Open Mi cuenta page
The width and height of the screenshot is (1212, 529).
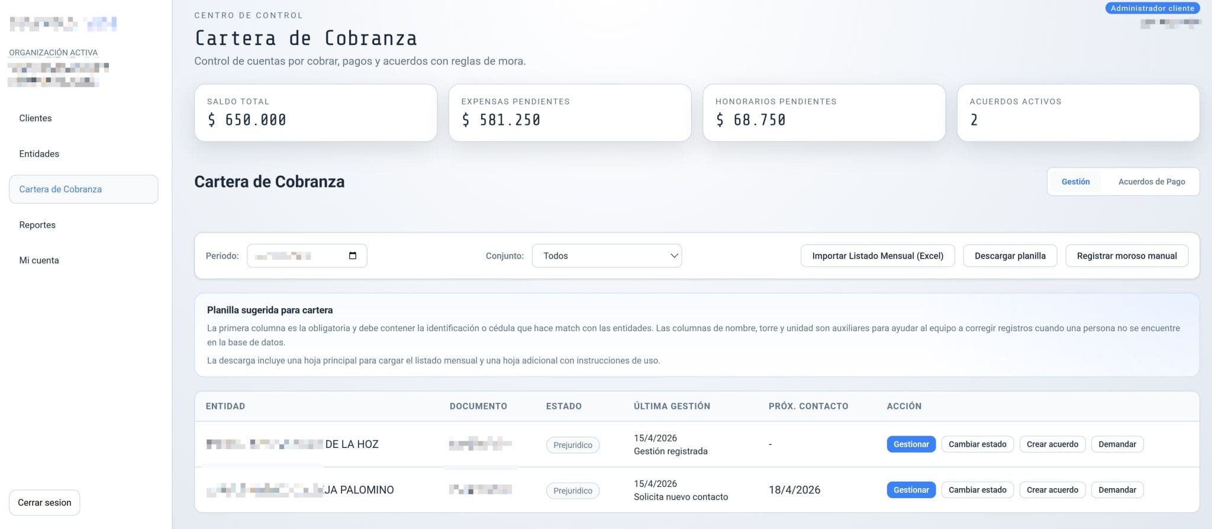[x=39, y=260]
